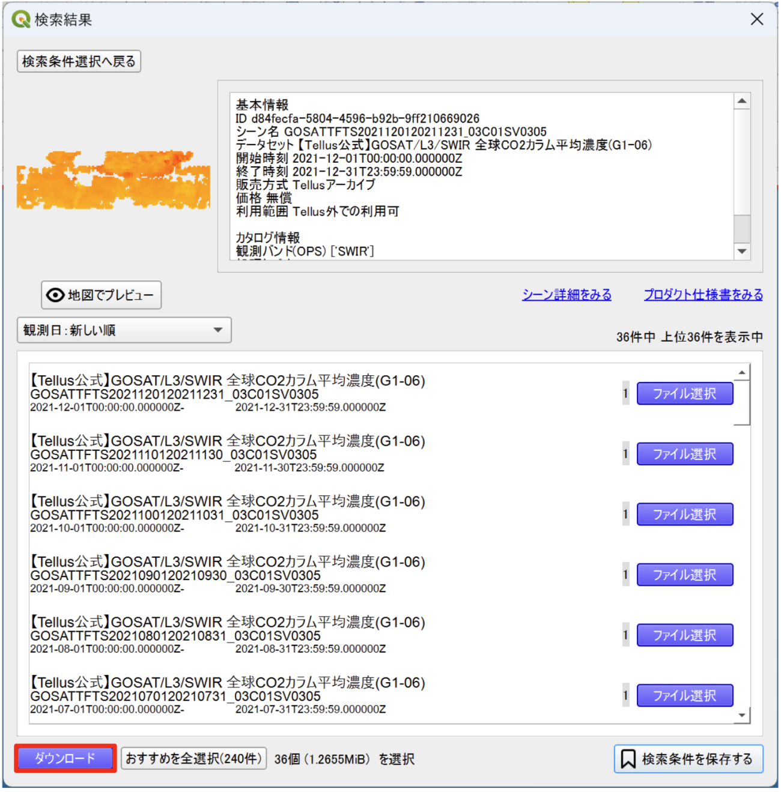Screen dimensions: 781x792
Task: Click down arrow of results list scrollbar
Action: pos(743,715)
